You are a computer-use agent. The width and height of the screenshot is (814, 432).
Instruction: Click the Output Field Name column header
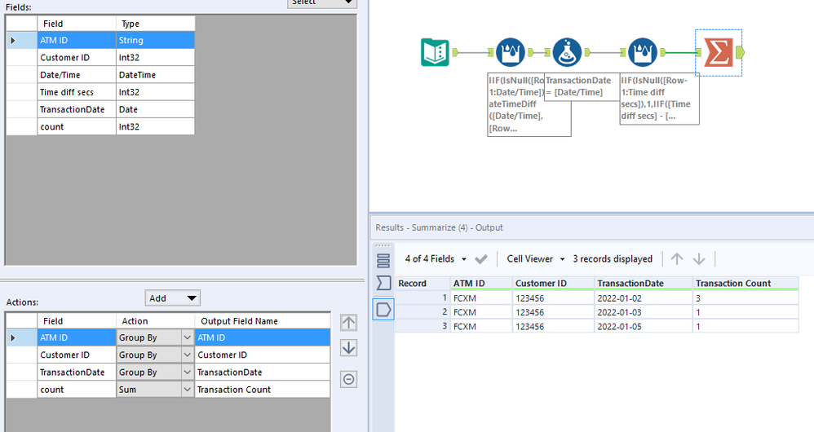pos(262,321)
